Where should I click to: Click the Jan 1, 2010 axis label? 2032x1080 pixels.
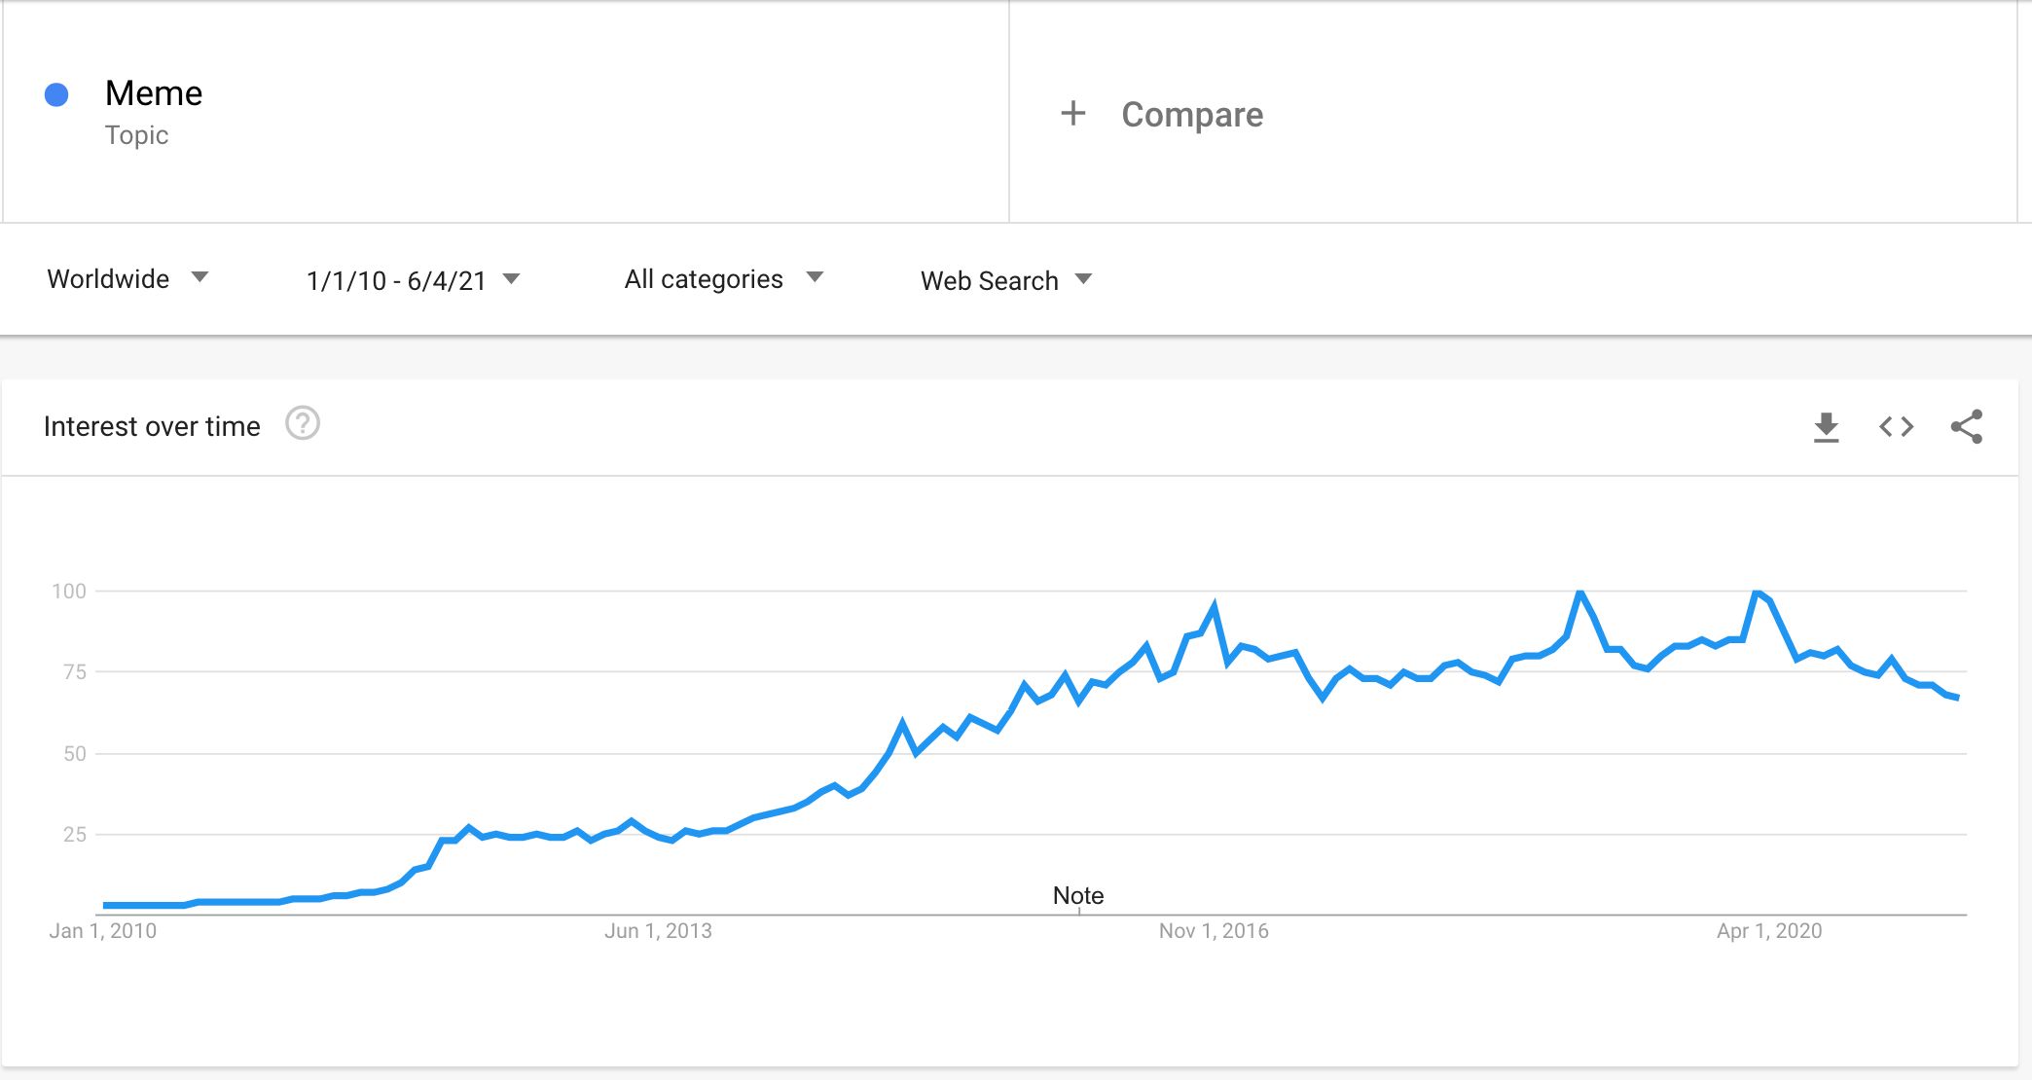click(x=102, y=931)
